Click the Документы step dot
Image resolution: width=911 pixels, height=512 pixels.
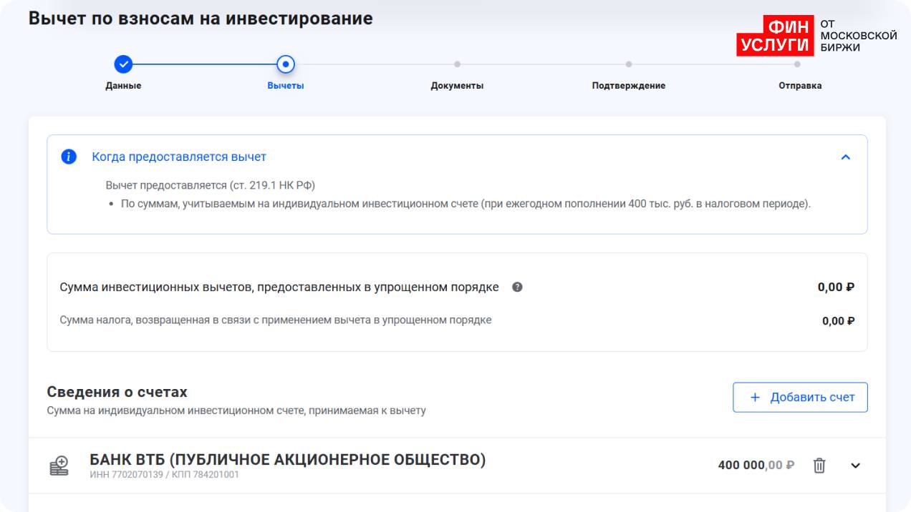(457, 64)
